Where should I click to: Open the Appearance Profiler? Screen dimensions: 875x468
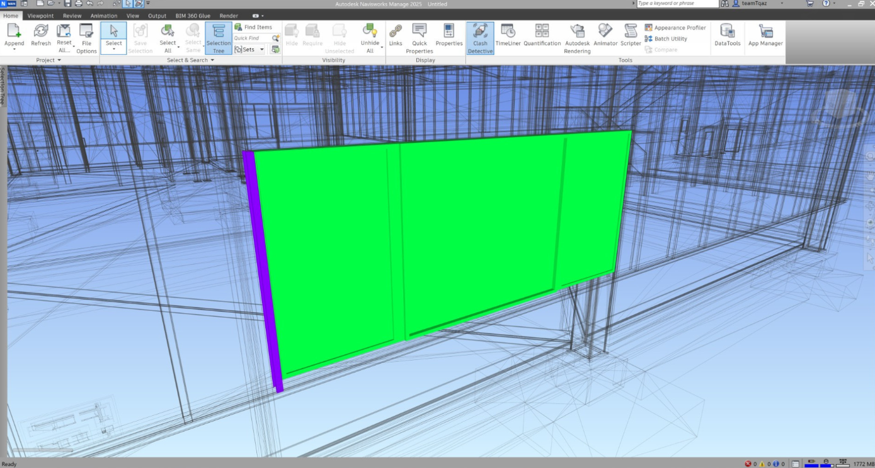675,28
